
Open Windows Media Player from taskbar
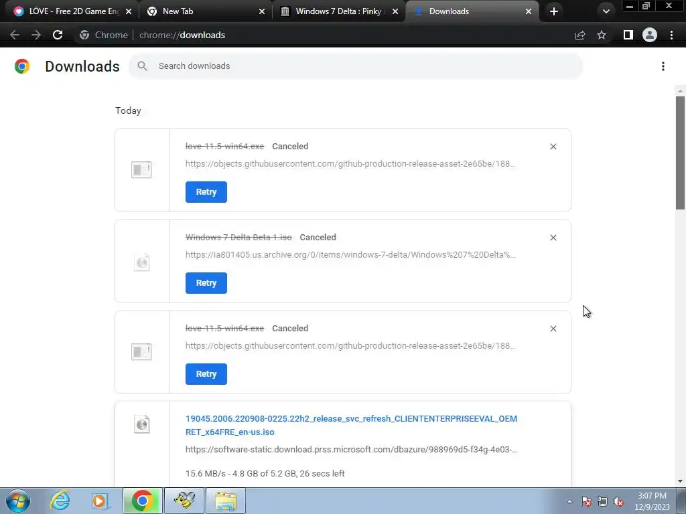click(100, 501)
